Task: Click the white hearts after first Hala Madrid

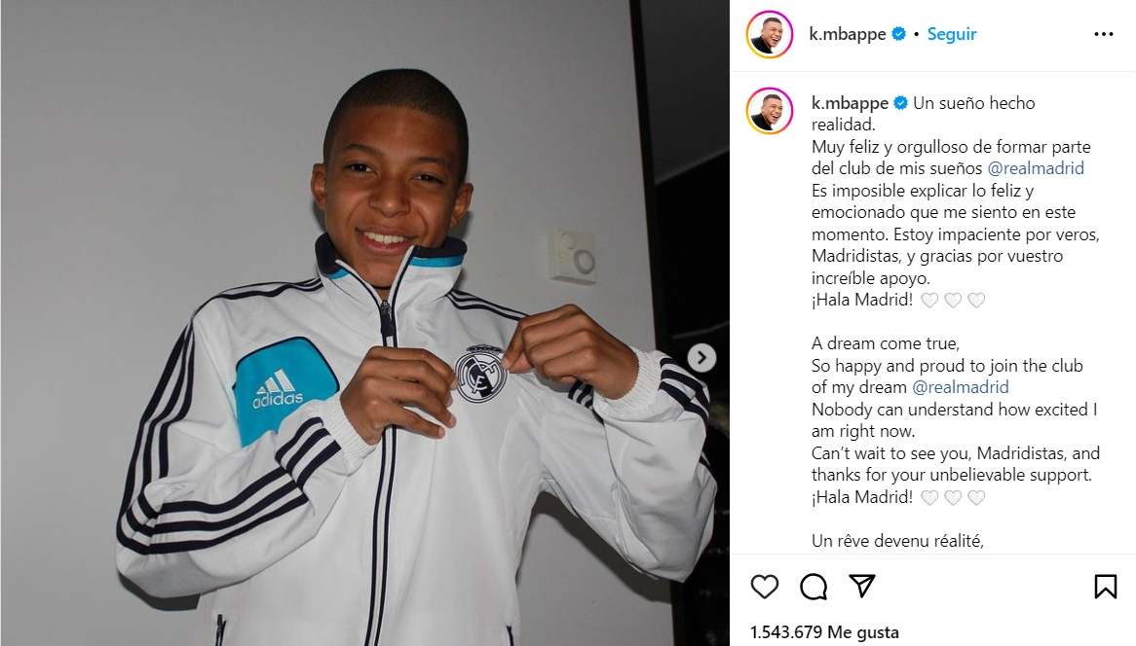Action: click(953, 300)
